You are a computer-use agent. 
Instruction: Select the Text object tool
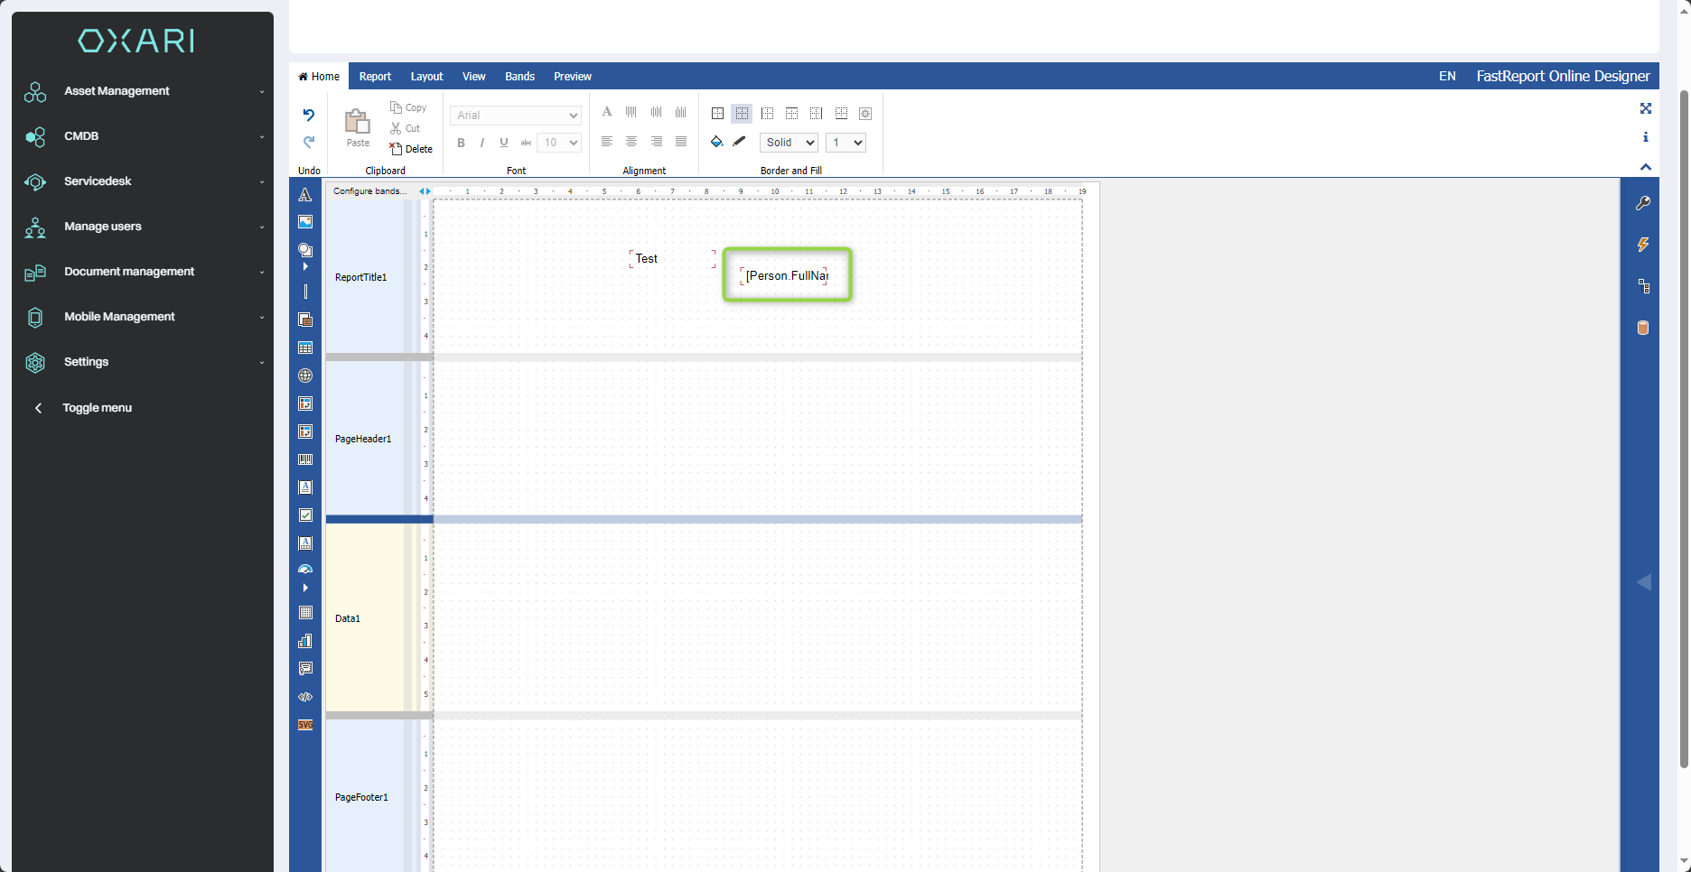(x=305, y=195)
